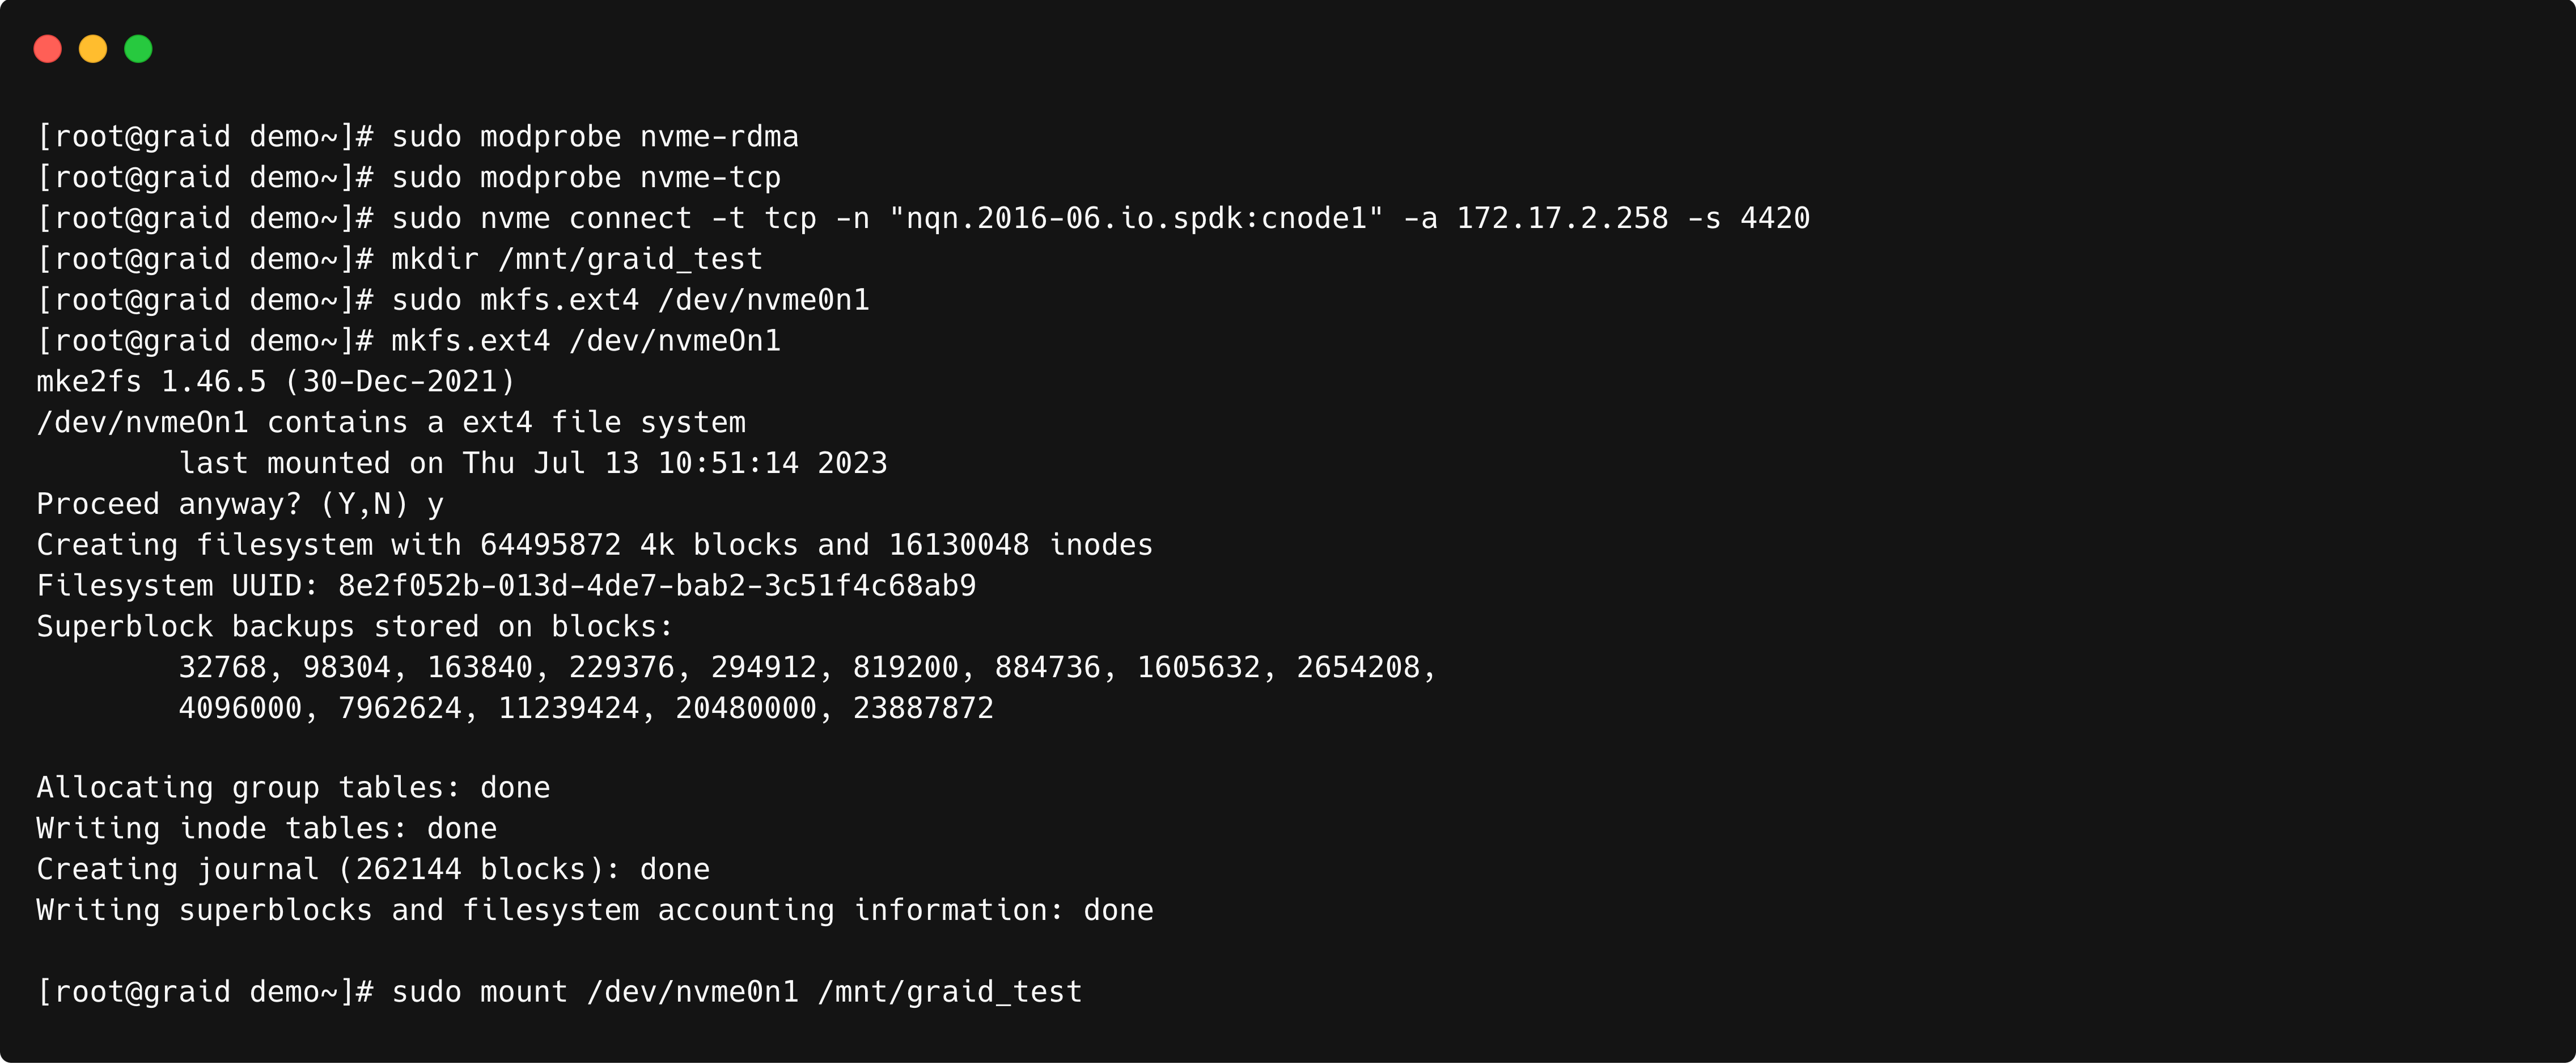The height and width of the screenshot is (1064, 2576).
Task: Click the Filesystem UUID value
Action: click(x=656, y=586)
